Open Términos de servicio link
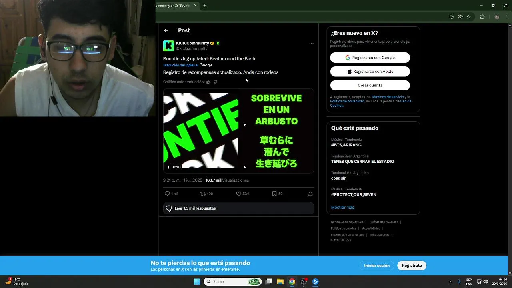Viewport: 512px width, 288px height. pos(387,97)
